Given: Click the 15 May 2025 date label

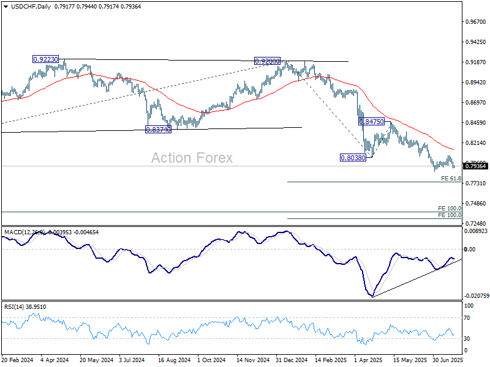Looking at the screenshot, I should point(410,360).
